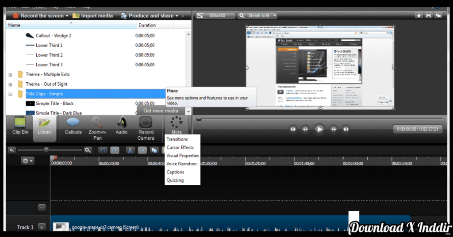
Task: Sort library by Duration column header
Action: coord(154,25)
